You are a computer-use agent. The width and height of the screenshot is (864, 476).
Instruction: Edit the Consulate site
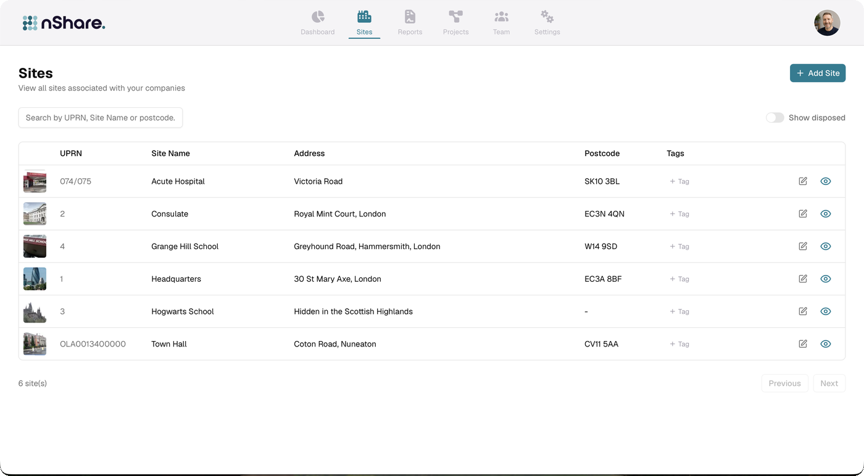[x=803, y=214]
